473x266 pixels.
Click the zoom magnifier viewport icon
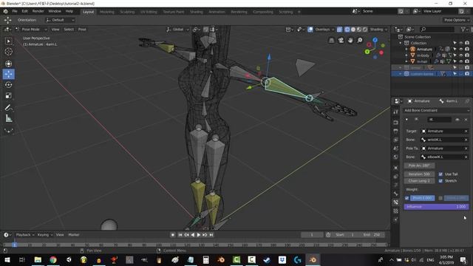tap(360, 41)
